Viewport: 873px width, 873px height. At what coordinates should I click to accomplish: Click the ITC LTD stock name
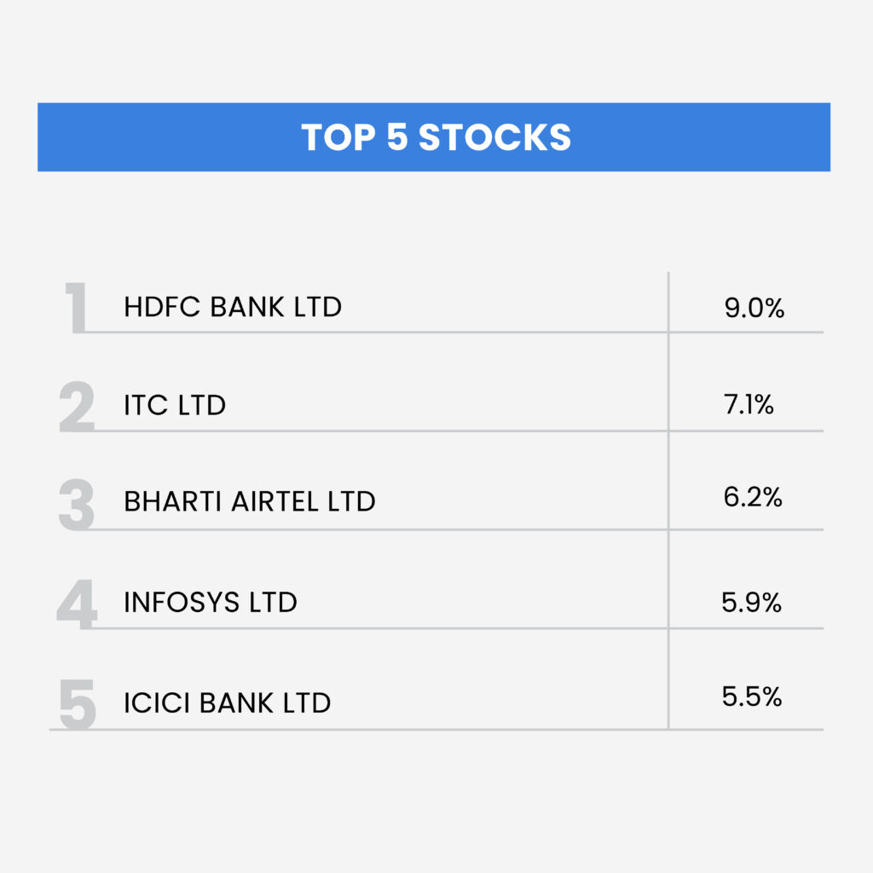click(175, 405)
